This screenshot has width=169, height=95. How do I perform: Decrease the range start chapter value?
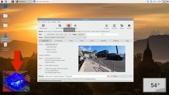click(x=97, y=34)
